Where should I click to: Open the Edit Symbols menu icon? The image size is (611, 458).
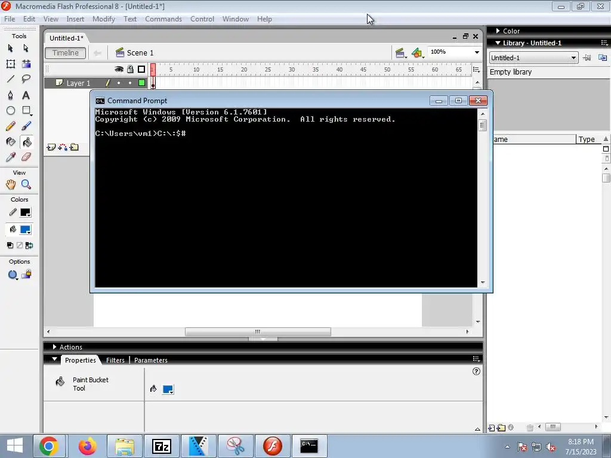pyautogui.click(x=417, y=53)
